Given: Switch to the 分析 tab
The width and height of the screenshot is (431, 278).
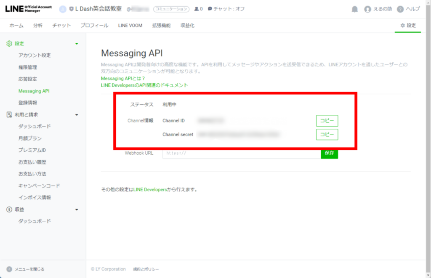Looking at the screenshot, I should pos(38,26).
